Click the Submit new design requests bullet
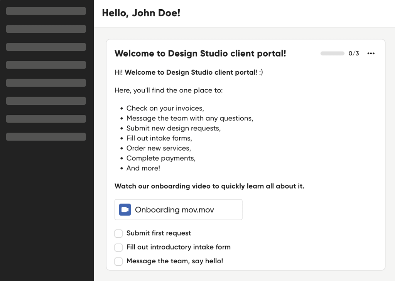 174,129
